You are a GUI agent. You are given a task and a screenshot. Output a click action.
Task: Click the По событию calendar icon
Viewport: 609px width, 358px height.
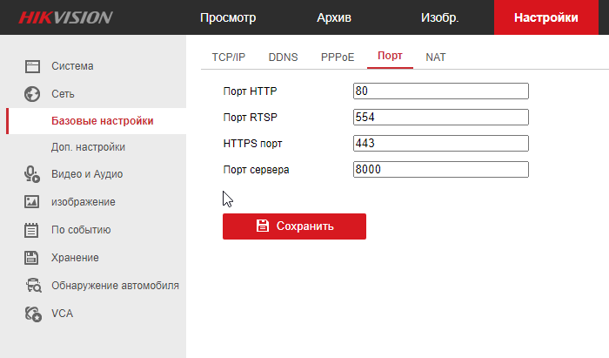click(x=31, y=230)
